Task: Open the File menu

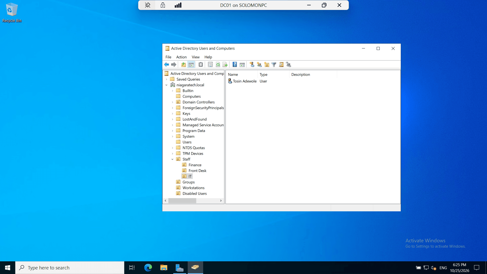Action: [168, 57]
